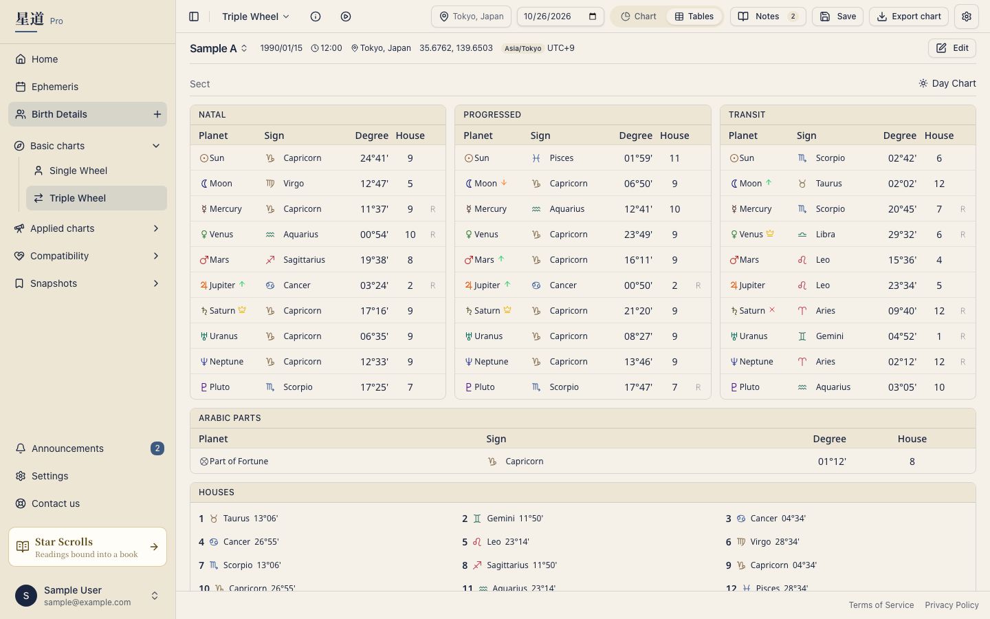Switch view to Tables
This screenshot has height=619, width=990.
coord(694,17)
